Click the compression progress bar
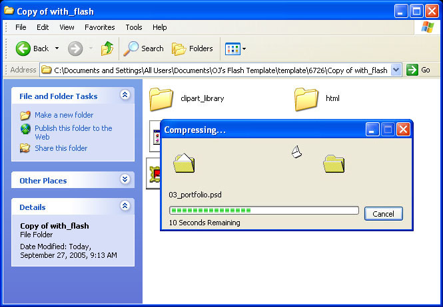 pyautogui.click(x=264, y=211)
